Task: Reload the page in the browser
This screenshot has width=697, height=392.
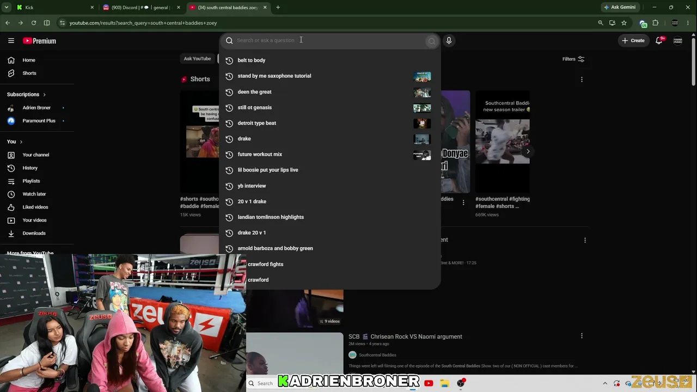Action: point(34,23)
